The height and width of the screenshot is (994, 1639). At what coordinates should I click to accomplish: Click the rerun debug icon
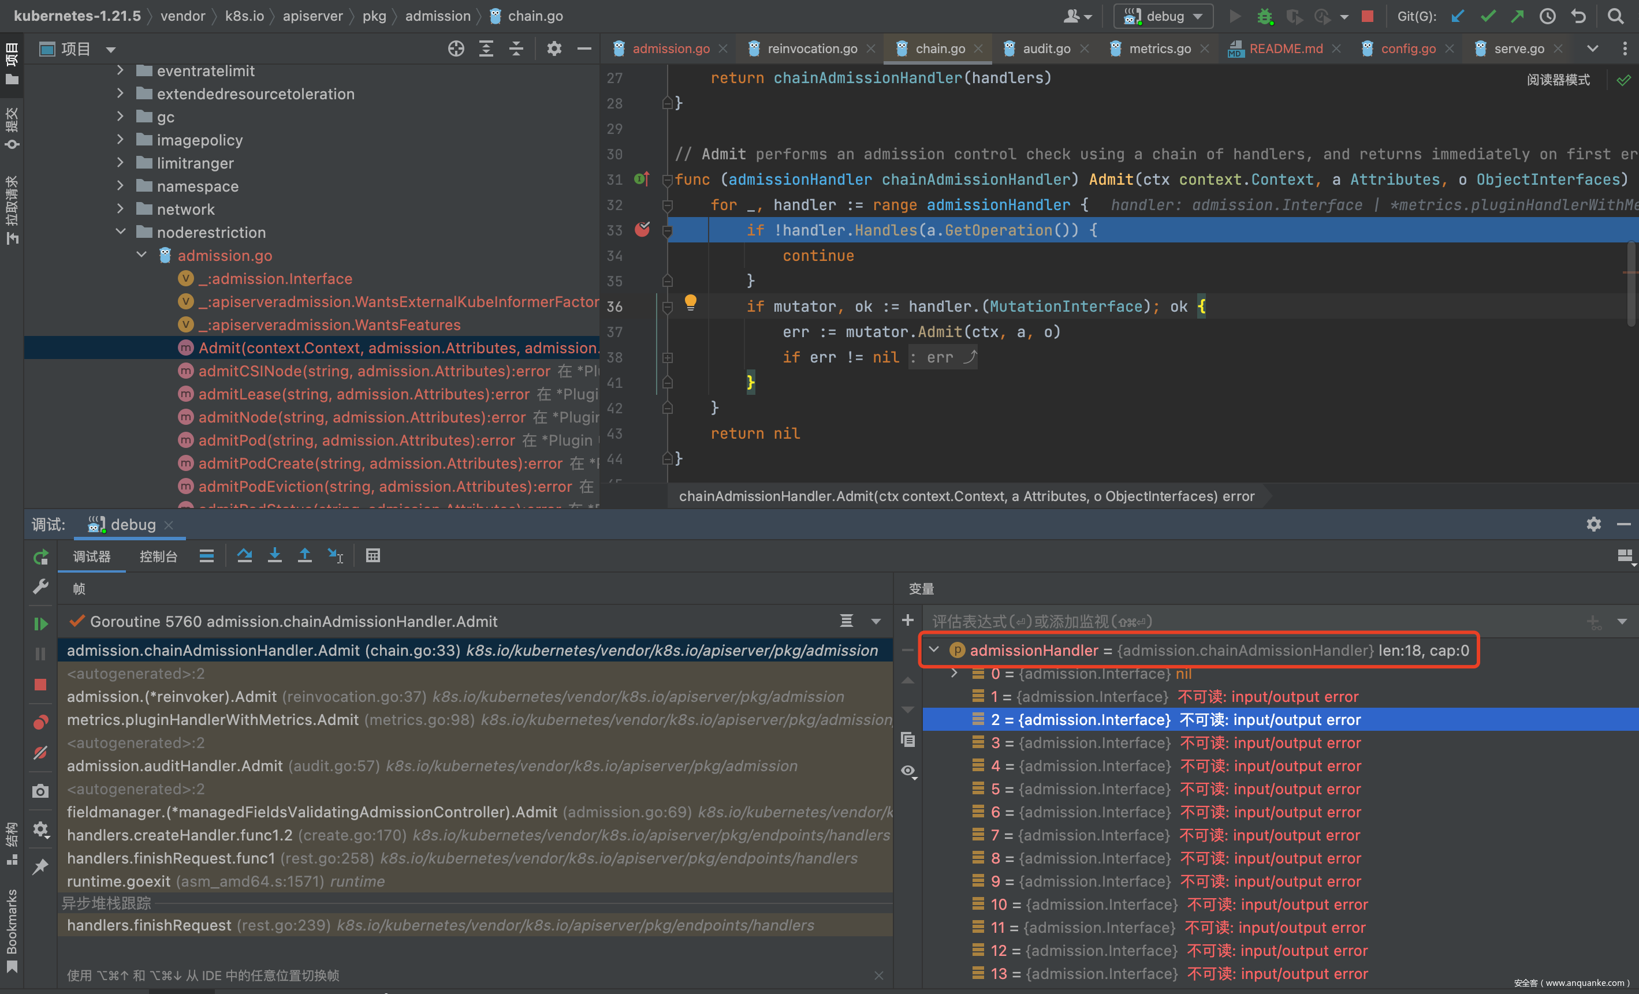point(40,557)
